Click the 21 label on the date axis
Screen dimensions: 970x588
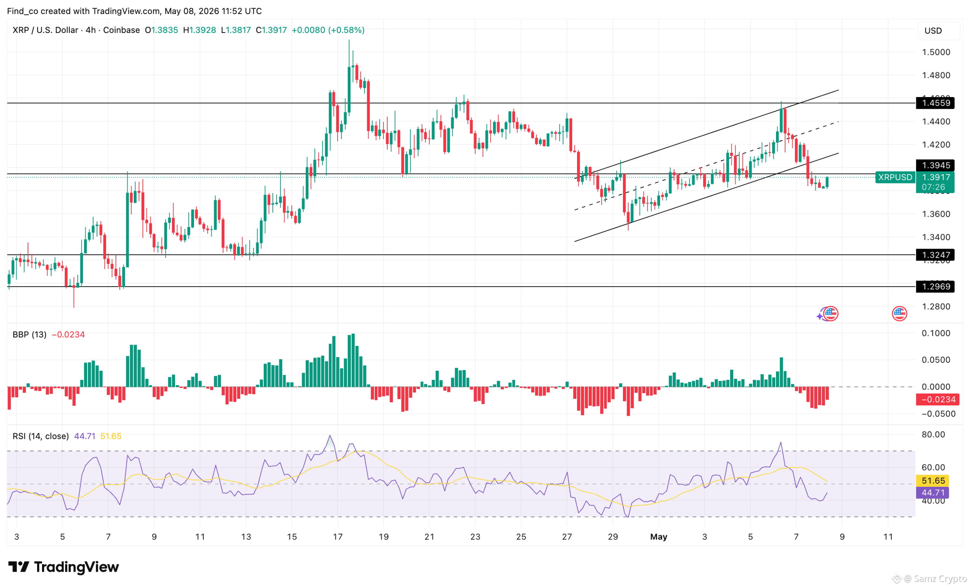pyautogui.click(x=430, y=537)
